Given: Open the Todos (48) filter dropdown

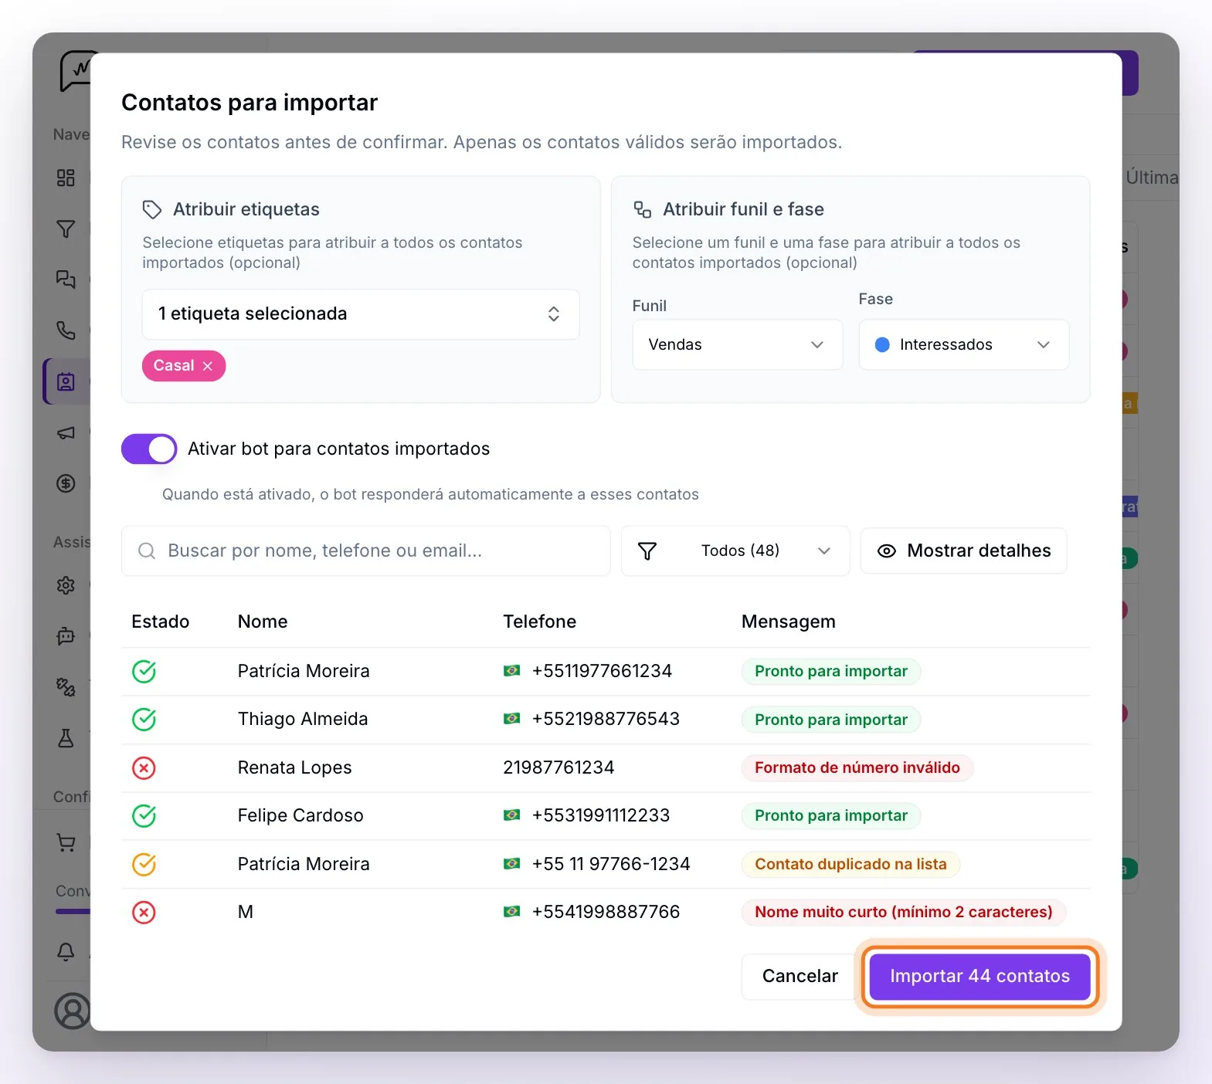Looking at the screenshot, I should (735, 550).
